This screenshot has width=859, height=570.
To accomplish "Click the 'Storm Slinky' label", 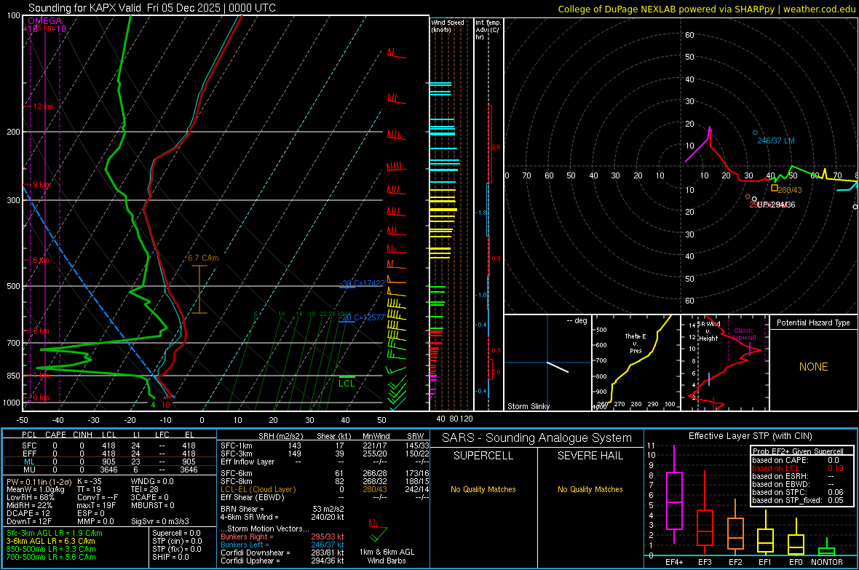I will click(528, 406).
